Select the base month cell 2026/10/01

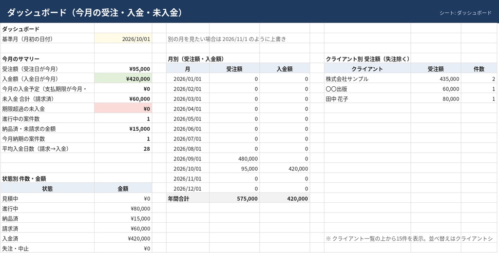(123, 39)
